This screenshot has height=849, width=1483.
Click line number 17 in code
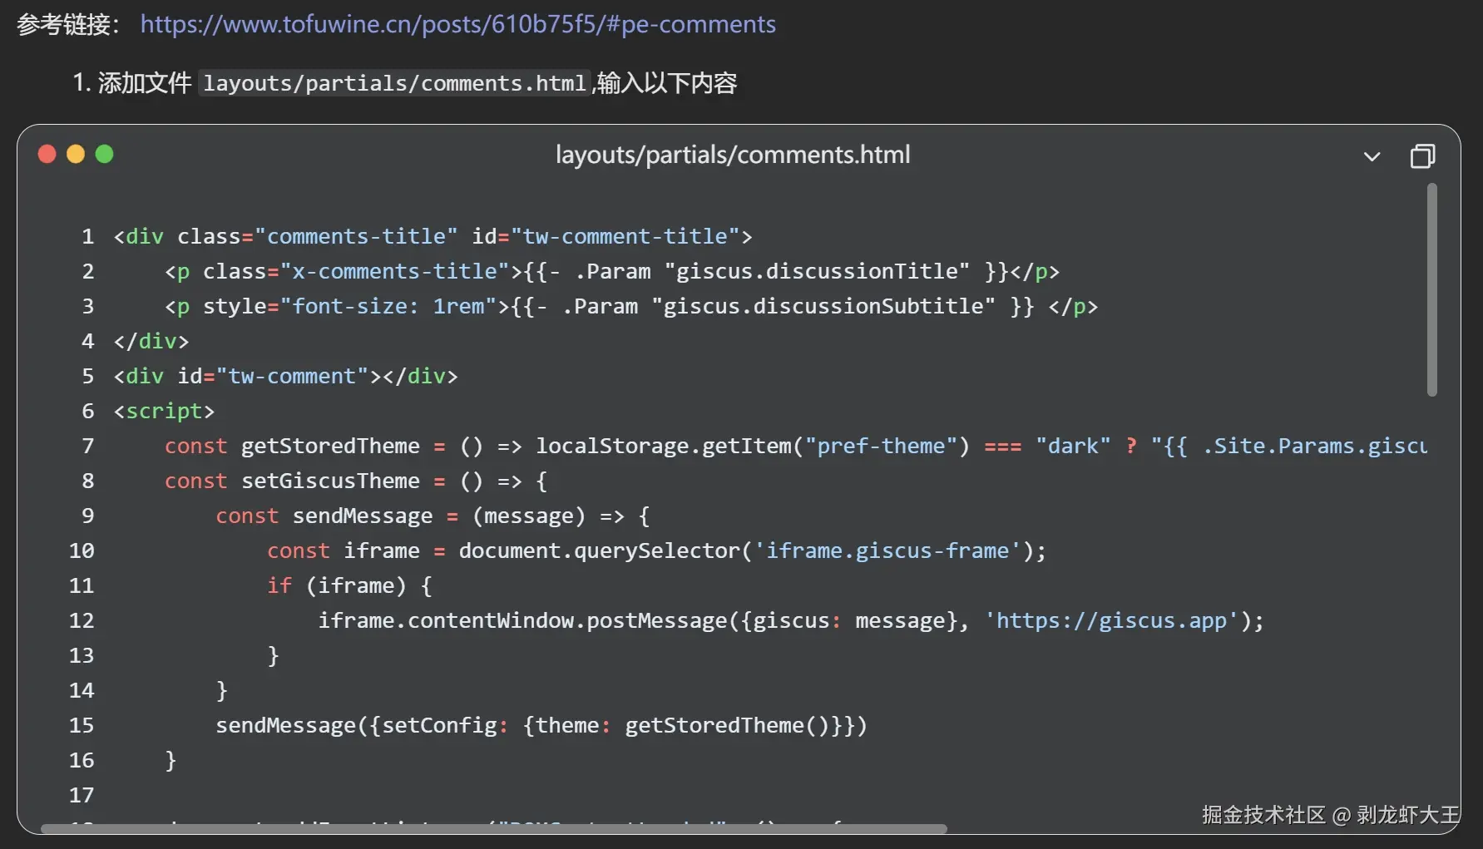[x=82, y=795]
